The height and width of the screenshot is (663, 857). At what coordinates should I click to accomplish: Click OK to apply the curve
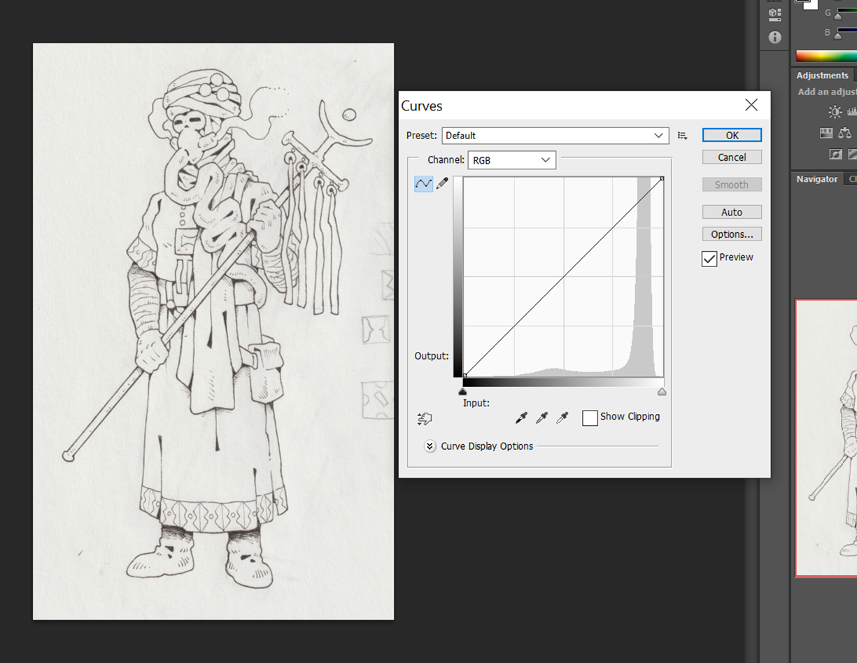[732, 136]
